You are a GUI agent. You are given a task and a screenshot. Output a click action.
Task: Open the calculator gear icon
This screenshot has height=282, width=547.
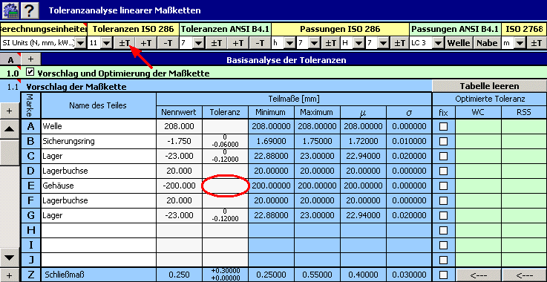coord(11,10)
